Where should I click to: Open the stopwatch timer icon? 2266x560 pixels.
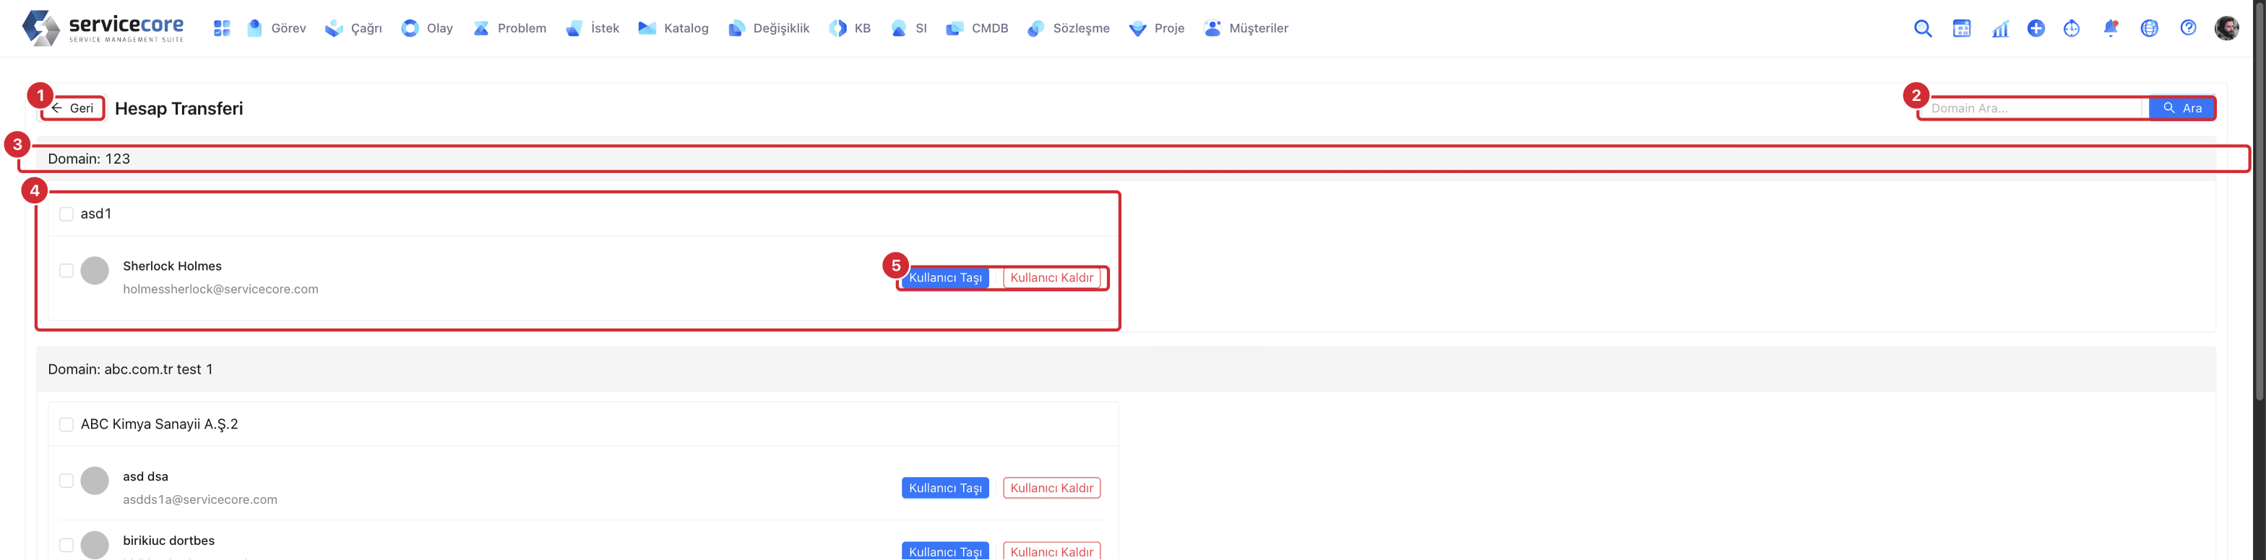(x=2072, y=28)
